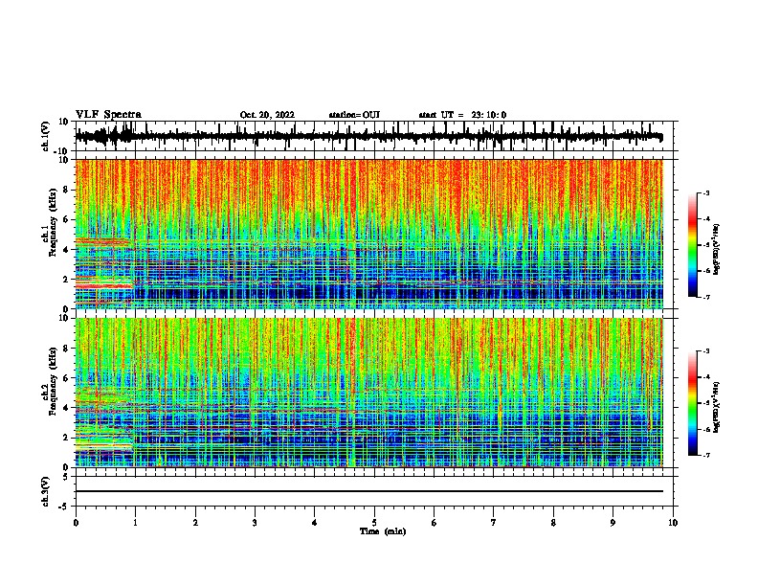Click time axis tick label "3"

point(255,523)
